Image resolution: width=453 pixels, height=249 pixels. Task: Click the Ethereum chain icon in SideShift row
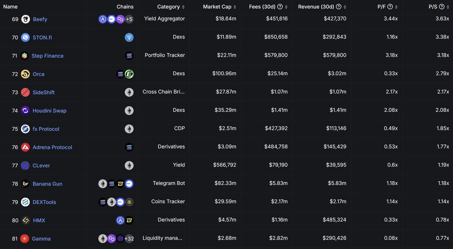coord(129,92)
